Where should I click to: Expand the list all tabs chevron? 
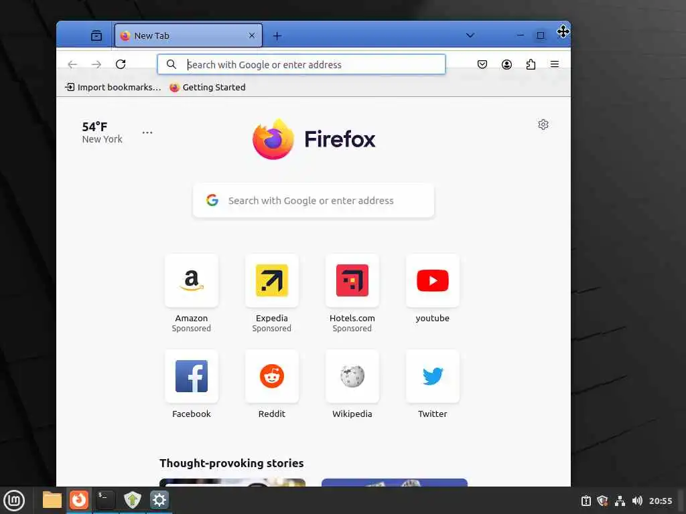click(x=470, y=35)
